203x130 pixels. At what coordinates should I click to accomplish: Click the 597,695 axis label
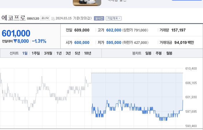point(191,112)
